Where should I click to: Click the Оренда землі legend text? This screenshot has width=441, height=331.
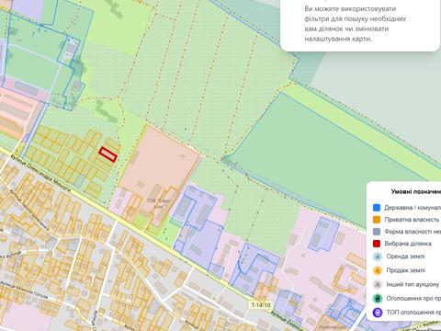point(405,257)
